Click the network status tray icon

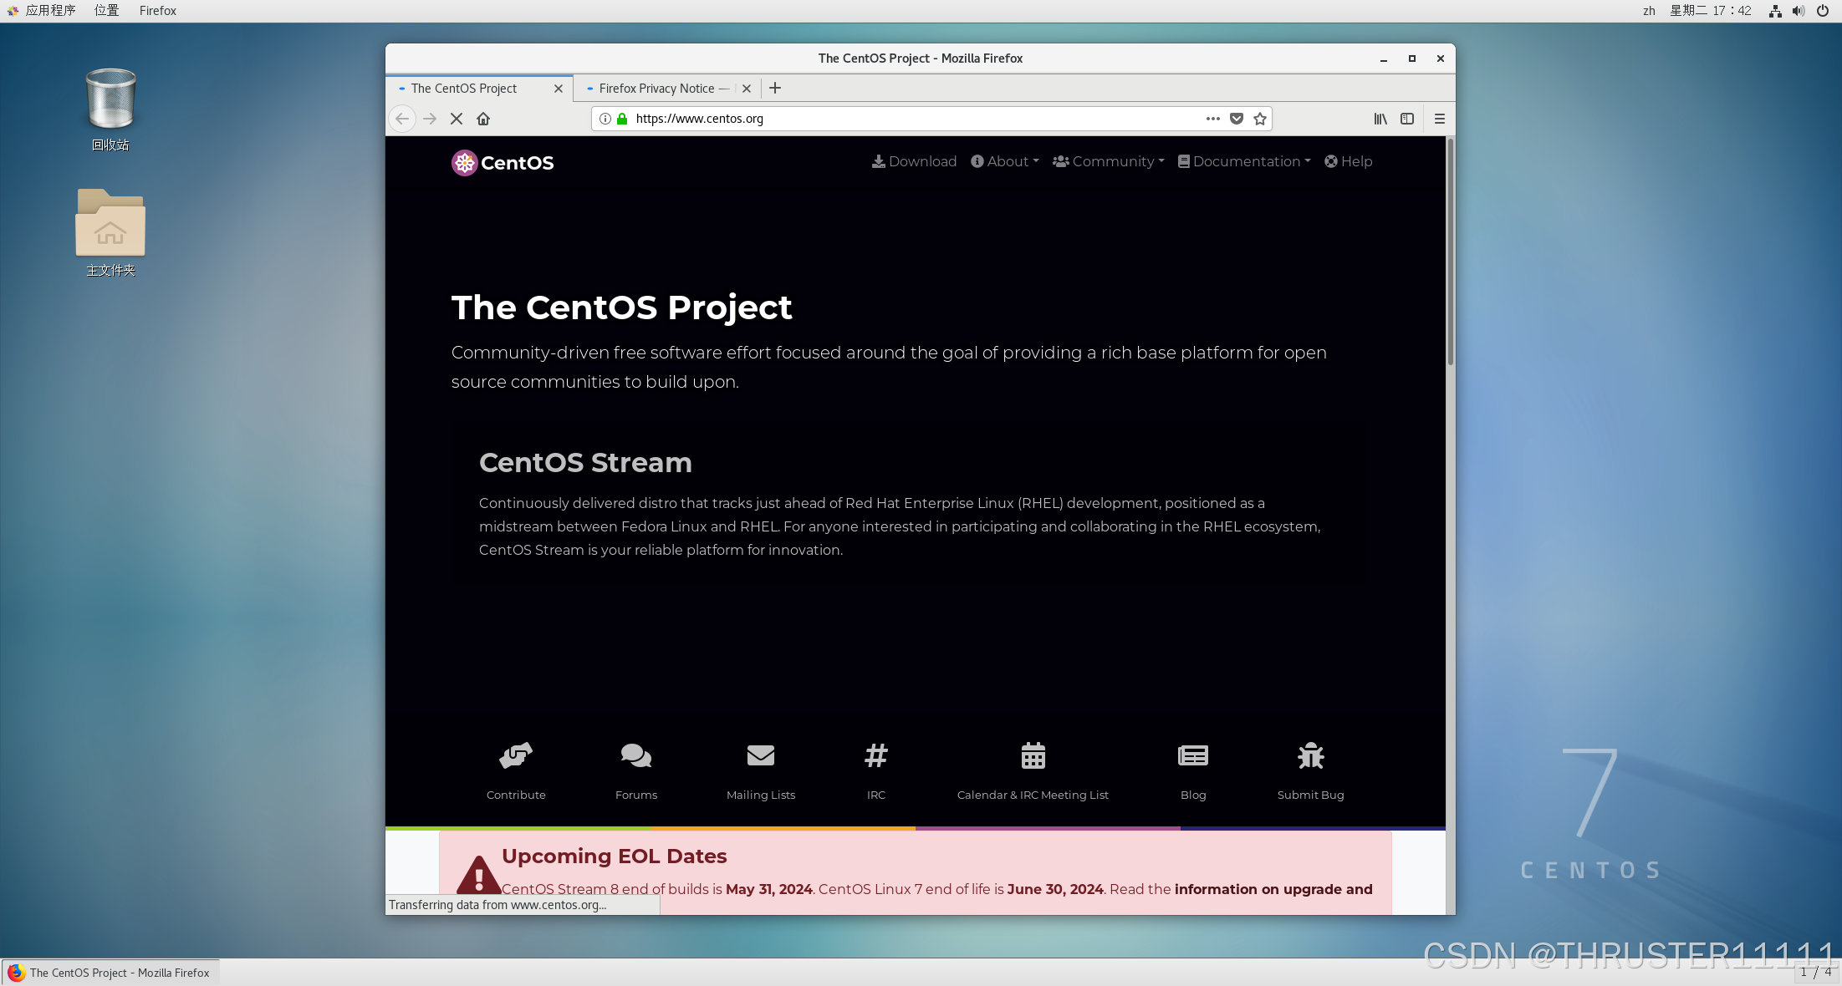pyautogui.click(x=1775, y=11)
